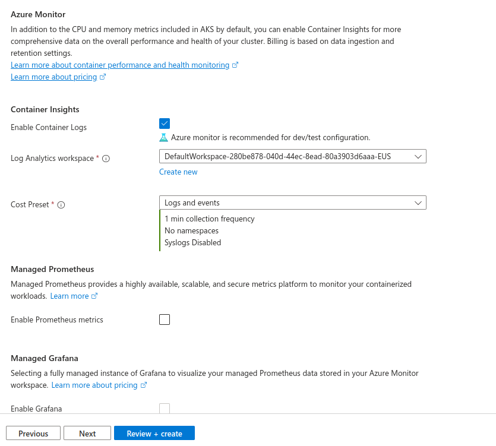Open Managed Grafana pricing link
This screenshot has height=446, width=496.
(x=94, y=385)
